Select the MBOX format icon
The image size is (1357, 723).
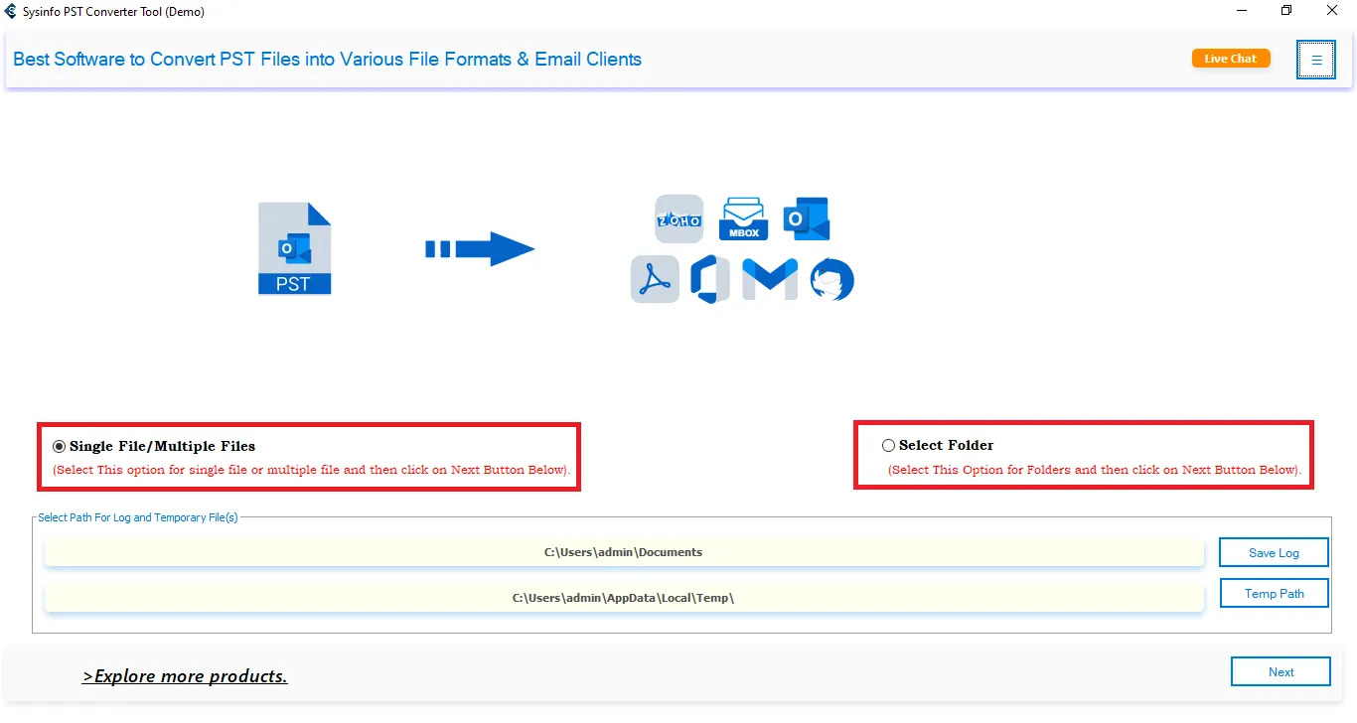742,218
